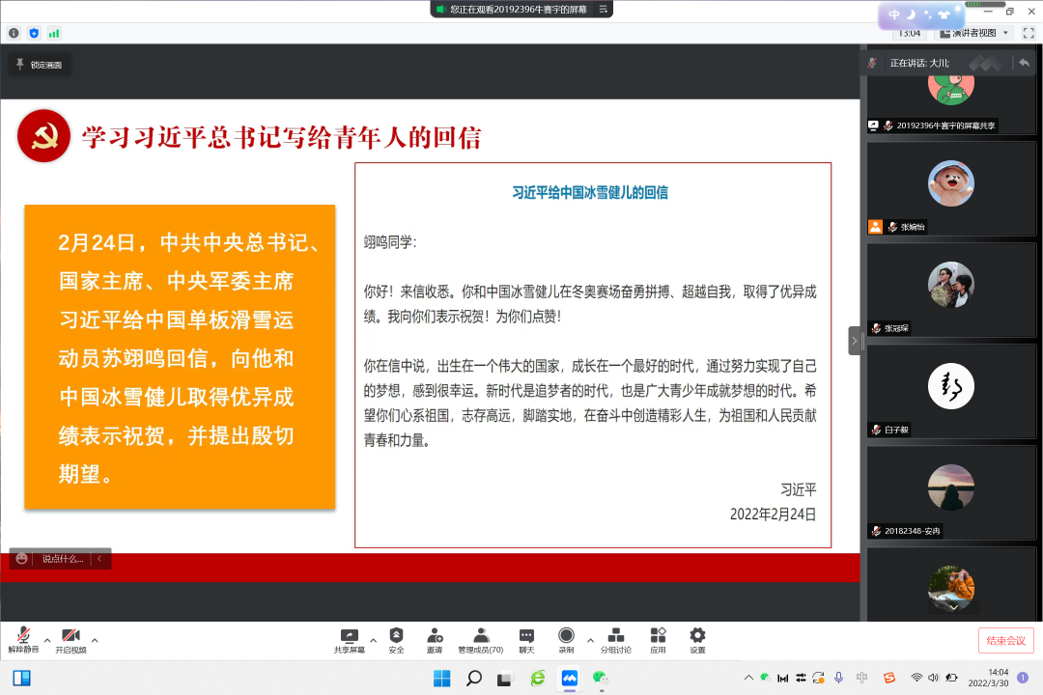Image resolution: width=1043 pixels, height=695 pixels.
Task: Click shirt skin icon on IME bar
Action: 944,14
